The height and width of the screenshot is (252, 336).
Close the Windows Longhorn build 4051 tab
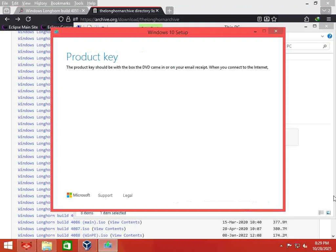pos(83,10)
